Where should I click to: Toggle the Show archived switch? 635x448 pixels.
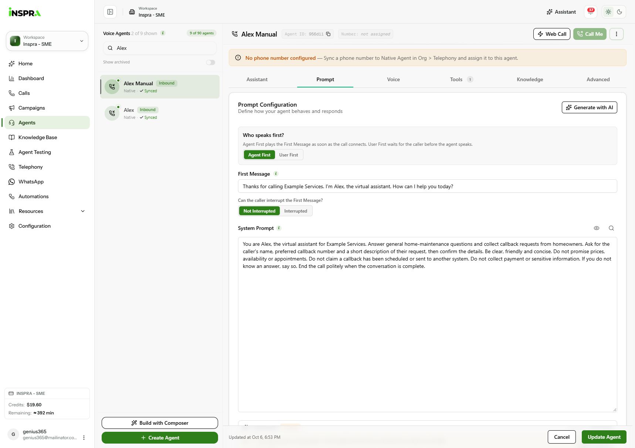point(211,62)
